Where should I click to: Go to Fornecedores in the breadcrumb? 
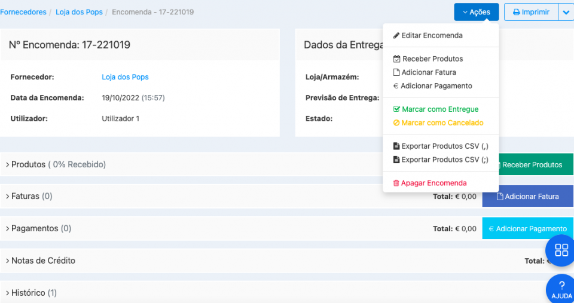coord(23,12)
